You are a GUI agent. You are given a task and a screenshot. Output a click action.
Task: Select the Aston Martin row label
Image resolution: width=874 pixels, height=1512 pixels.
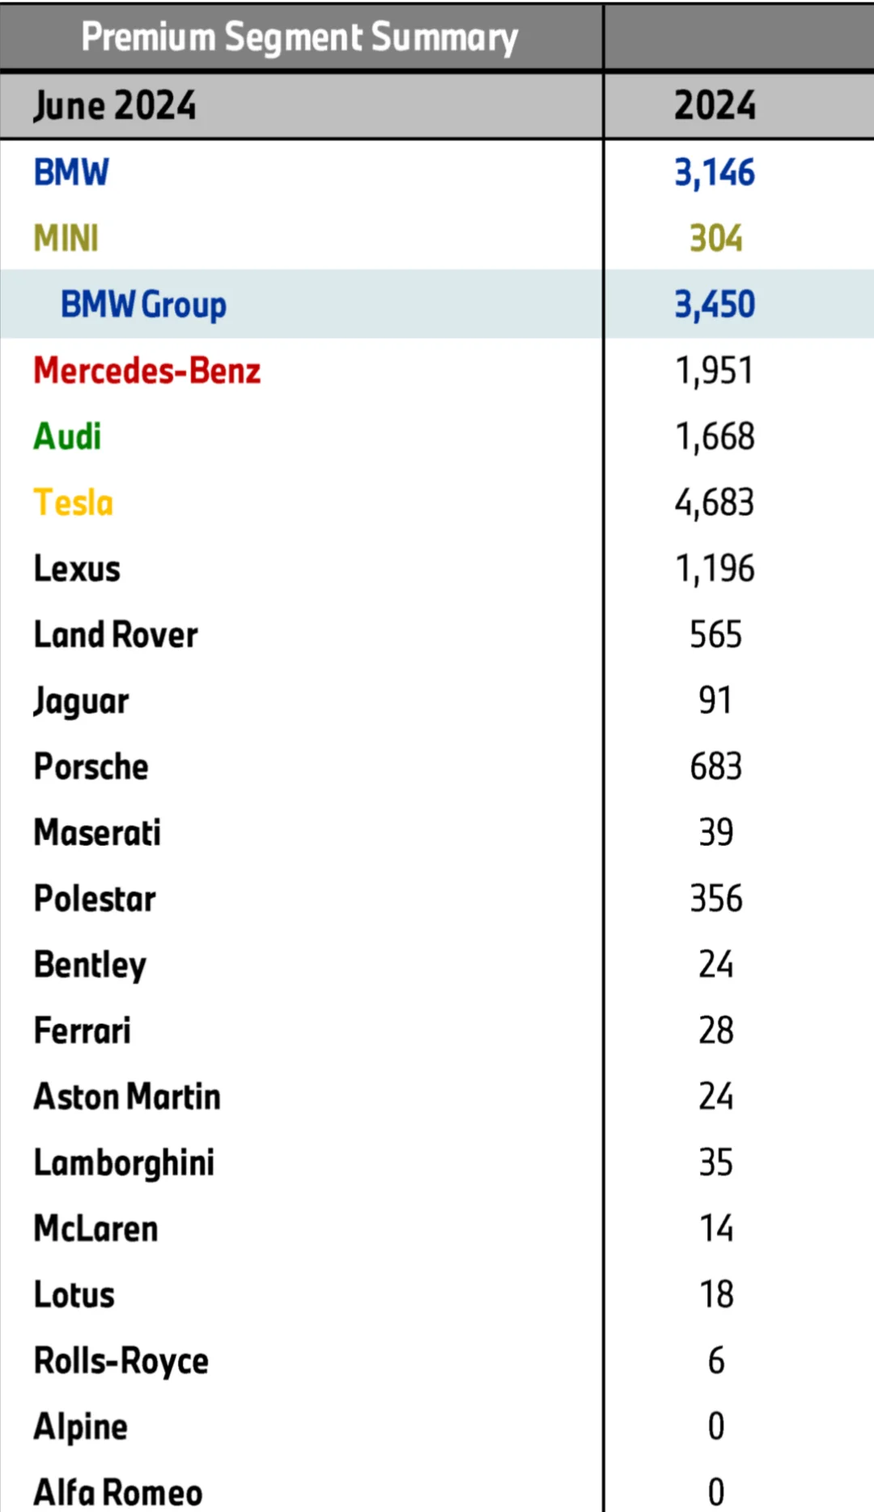click(127, 1097)
